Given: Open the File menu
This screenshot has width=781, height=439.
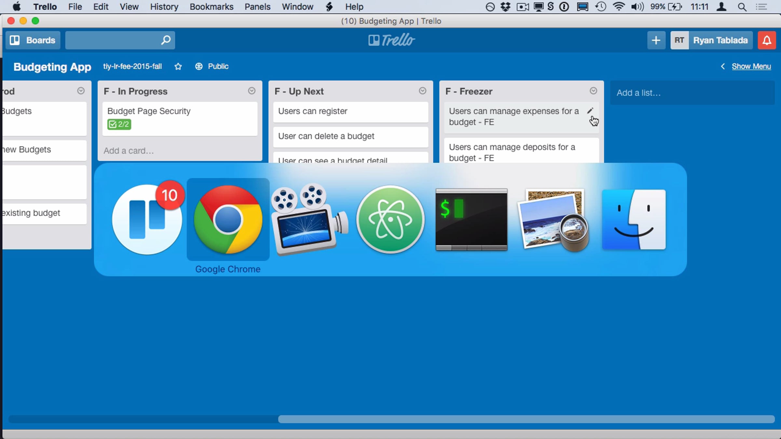Looking at the screenshot, I should pyautogui.click(x=75, y=7).
